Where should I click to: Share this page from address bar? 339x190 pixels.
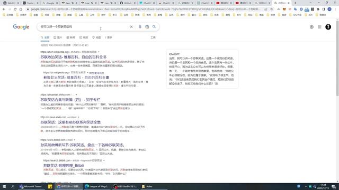[x=266, y=9]
